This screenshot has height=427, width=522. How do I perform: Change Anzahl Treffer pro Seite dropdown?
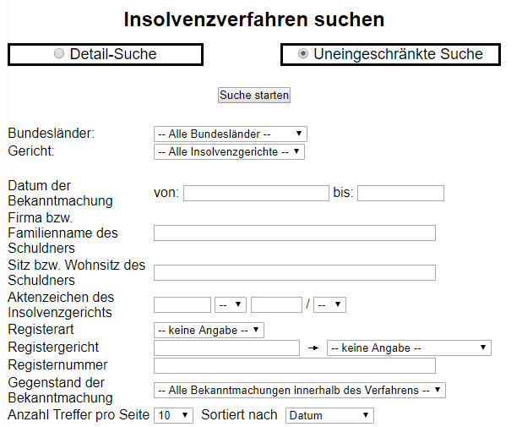pyautogui.click(x=174, y=416)
